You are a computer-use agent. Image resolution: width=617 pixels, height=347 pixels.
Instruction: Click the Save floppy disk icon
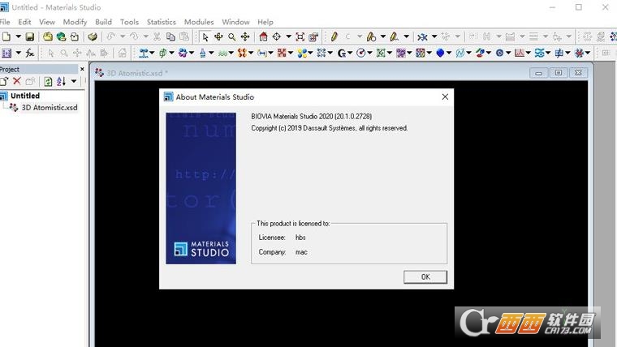pyautogui.click(x=29, y=36)
